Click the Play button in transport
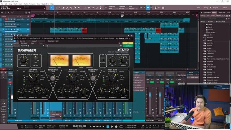Viewport: 231px width, 130px height. 112,126
